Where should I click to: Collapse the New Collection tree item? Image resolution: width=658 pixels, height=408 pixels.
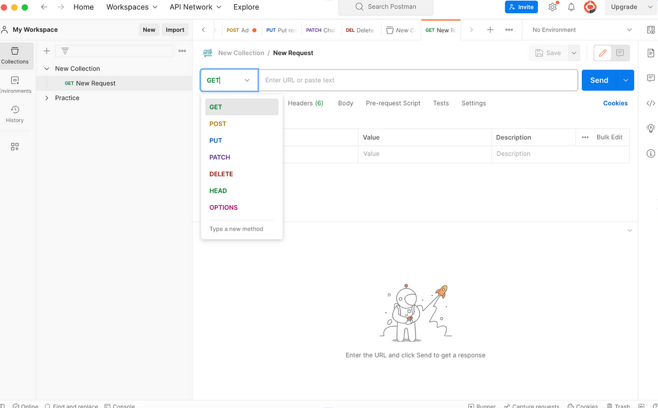[x=47, y=68]
